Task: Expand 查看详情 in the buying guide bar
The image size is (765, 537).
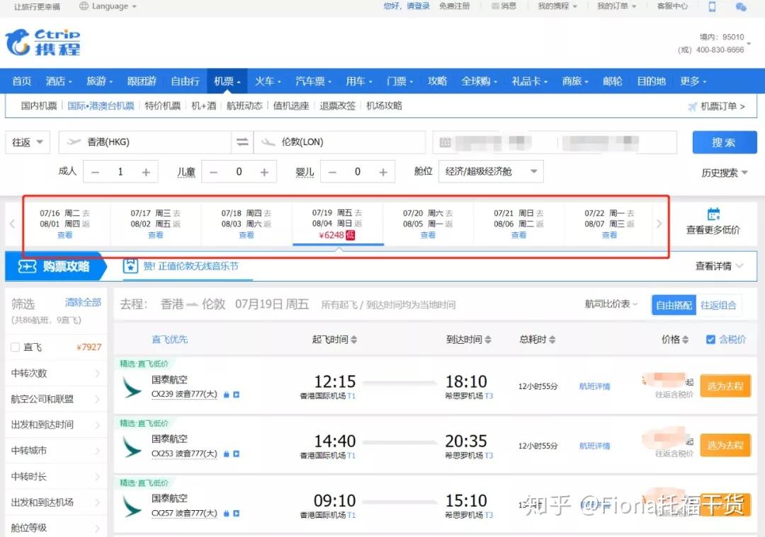Action: [719, 266]
